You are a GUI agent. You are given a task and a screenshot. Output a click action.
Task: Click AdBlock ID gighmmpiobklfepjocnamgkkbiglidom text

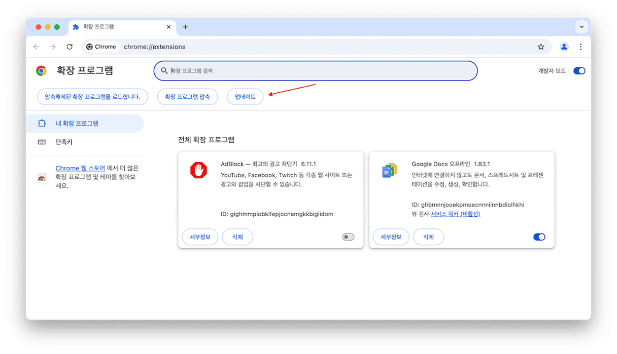coord(277,214)
